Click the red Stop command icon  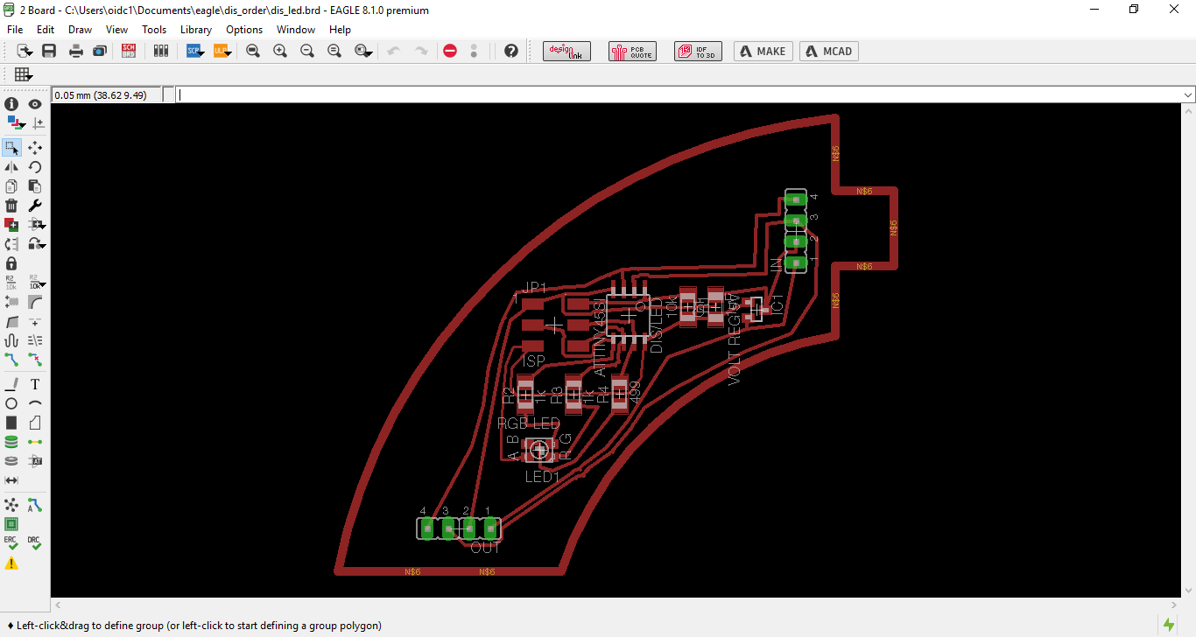click(x=450, y=51)
